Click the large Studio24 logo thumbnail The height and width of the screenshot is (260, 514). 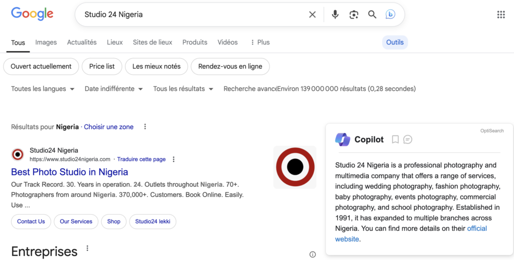click(295, 167)
